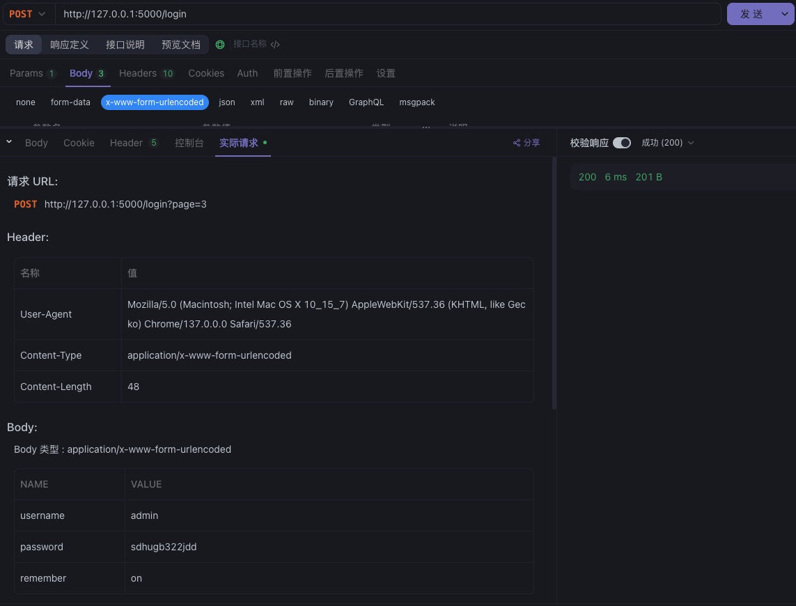Collapse the response panel with the chevron
This screenshot has height=606, width=796.
pos(9,142)
